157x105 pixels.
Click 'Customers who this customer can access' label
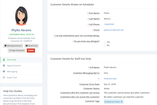(x=80, y=93)
